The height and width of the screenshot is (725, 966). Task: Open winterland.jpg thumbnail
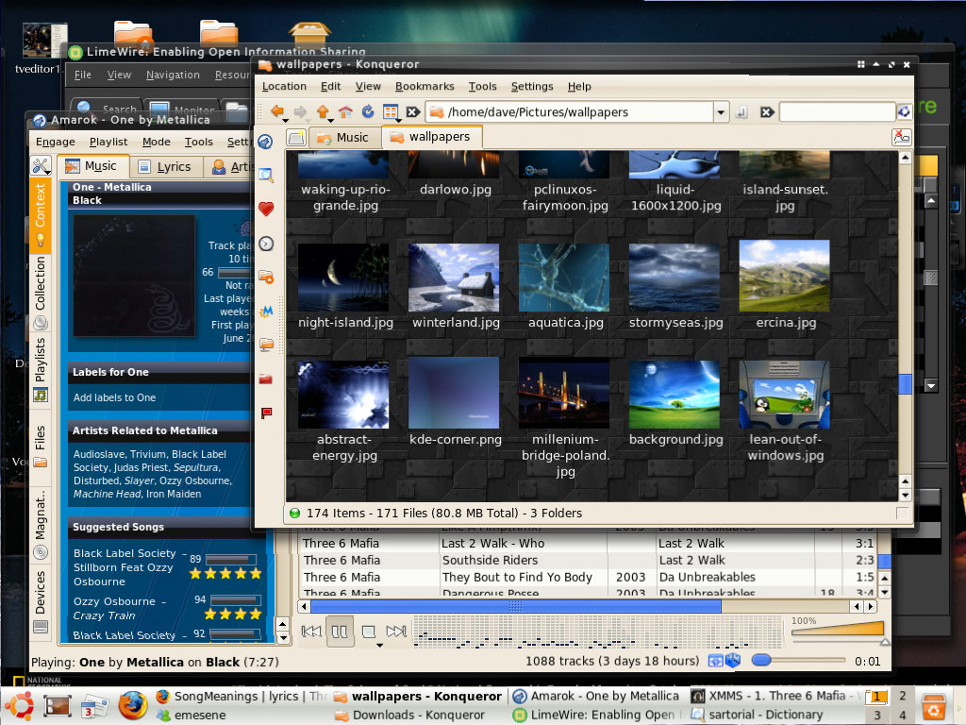point(454,278)
